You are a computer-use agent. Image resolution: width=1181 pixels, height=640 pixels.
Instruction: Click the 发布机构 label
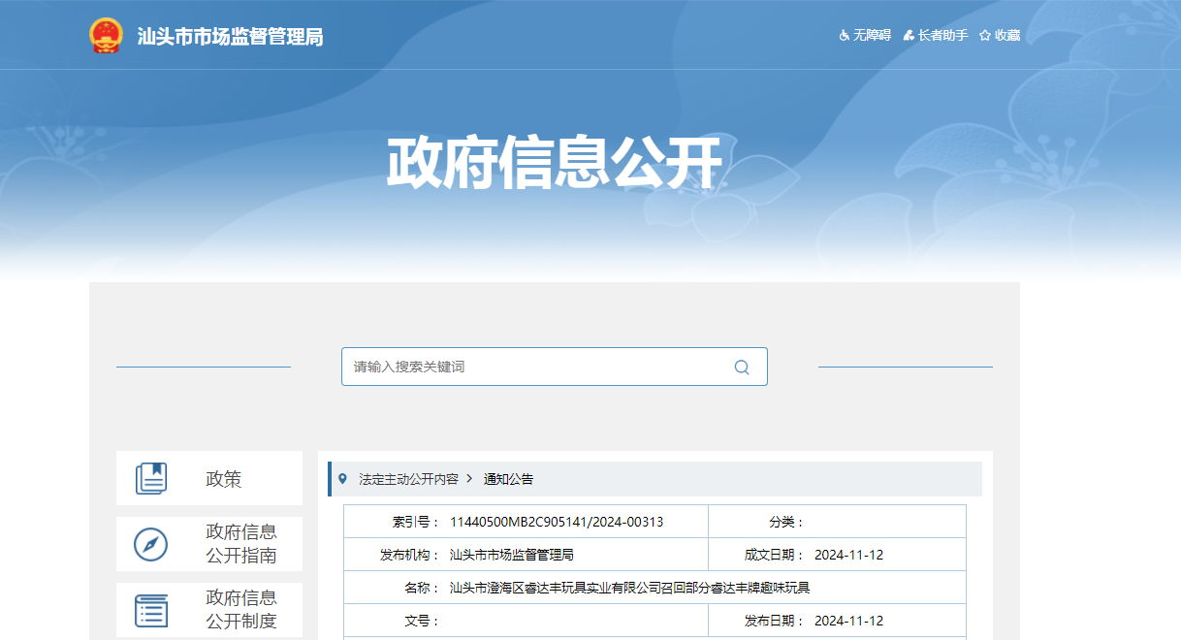point(411,555)
